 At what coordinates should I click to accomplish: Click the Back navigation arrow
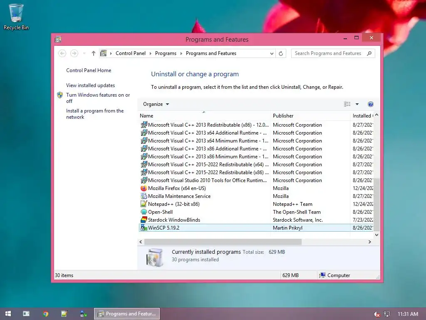(62, 53)
